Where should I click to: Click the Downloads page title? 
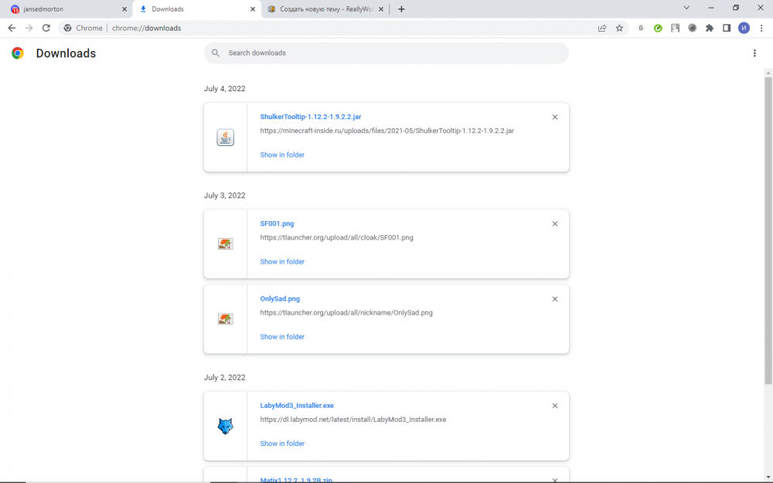point(66,53)
